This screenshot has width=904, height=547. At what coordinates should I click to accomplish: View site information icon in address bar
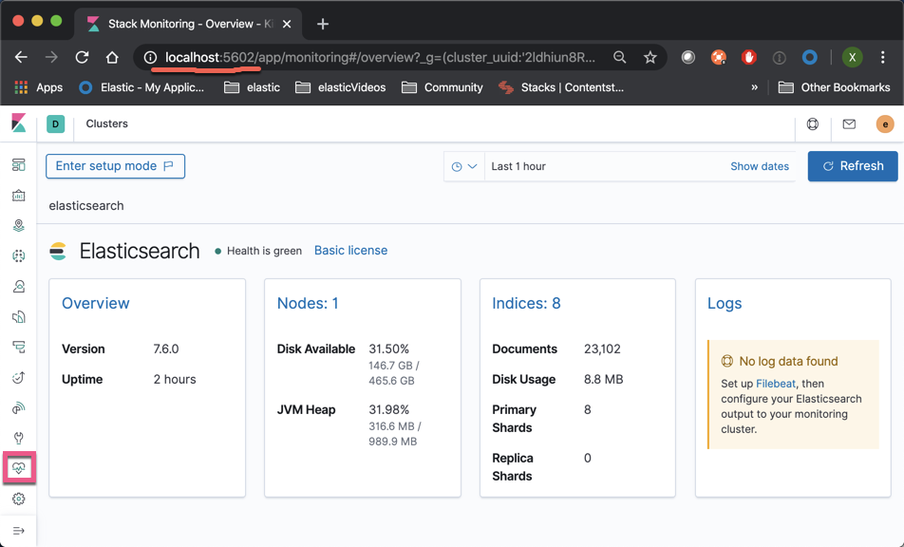tap(150, 57)
